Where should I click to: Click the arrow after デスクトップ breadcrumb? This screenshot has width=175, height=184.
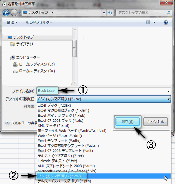(x=52, y=13)
